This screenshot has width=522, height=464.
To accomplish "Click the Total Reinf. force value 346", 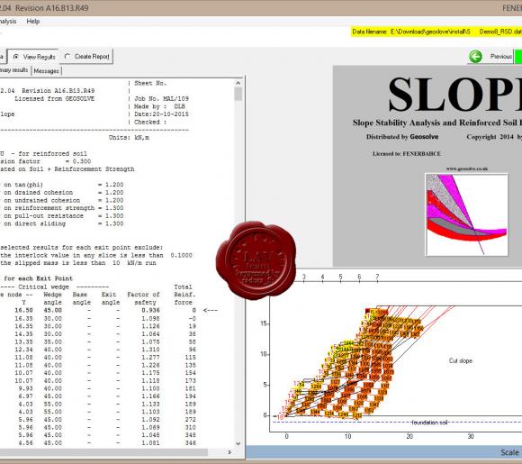I will (x=191, y=442).
